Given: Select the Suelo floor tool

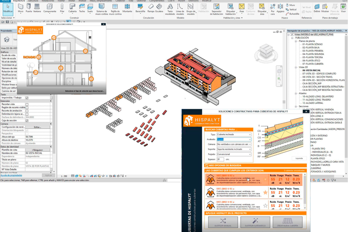Looking at the screenshot, I should [x=90, y=8].
